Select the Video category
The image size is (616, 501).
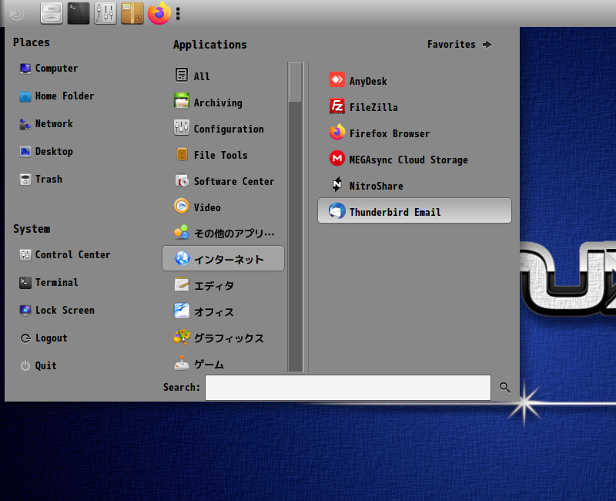(223, 206)
